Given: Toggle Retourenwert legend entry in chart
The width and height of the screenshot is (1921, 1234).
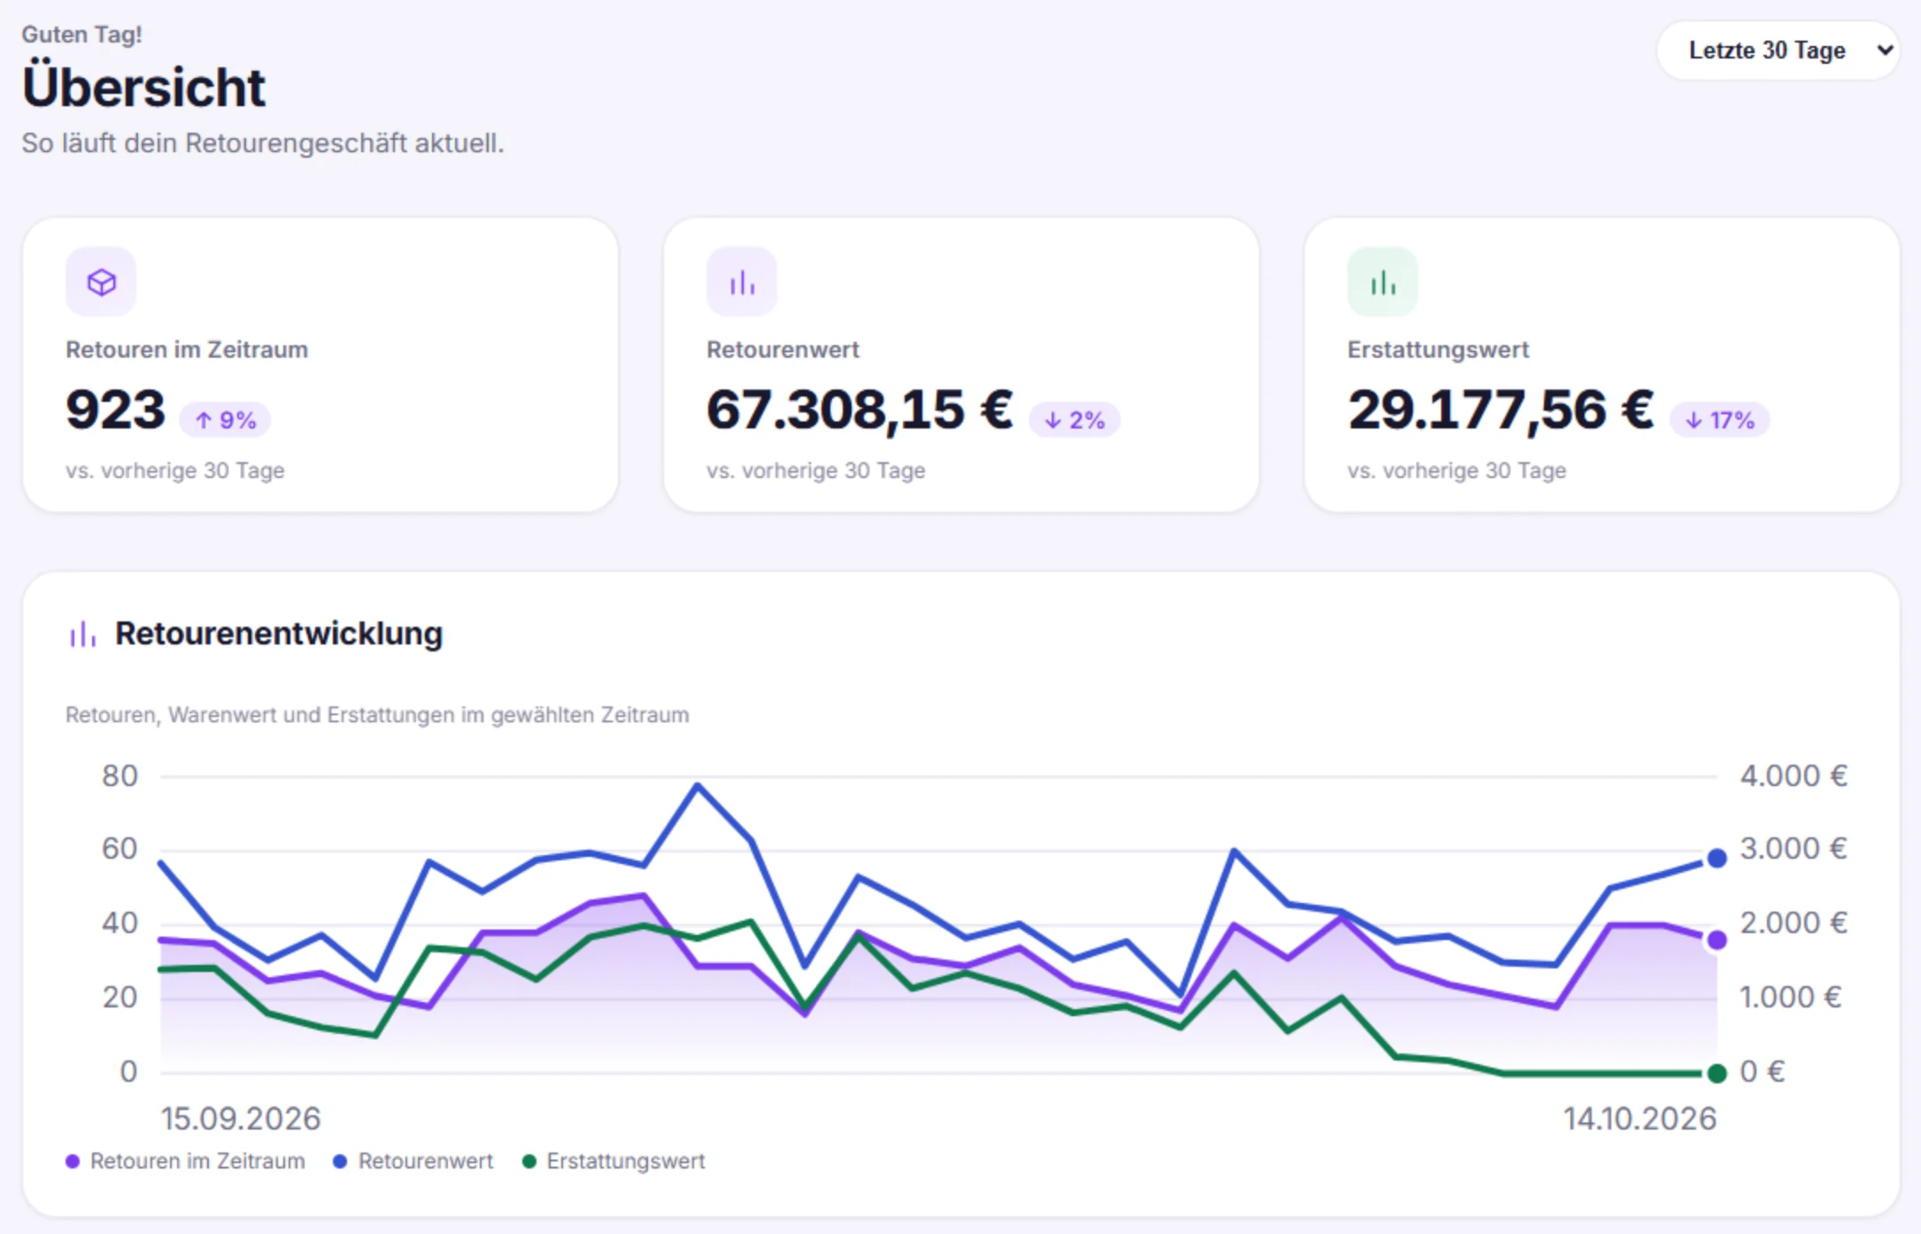Looking at the screenshot, I should pos(413,1161).
